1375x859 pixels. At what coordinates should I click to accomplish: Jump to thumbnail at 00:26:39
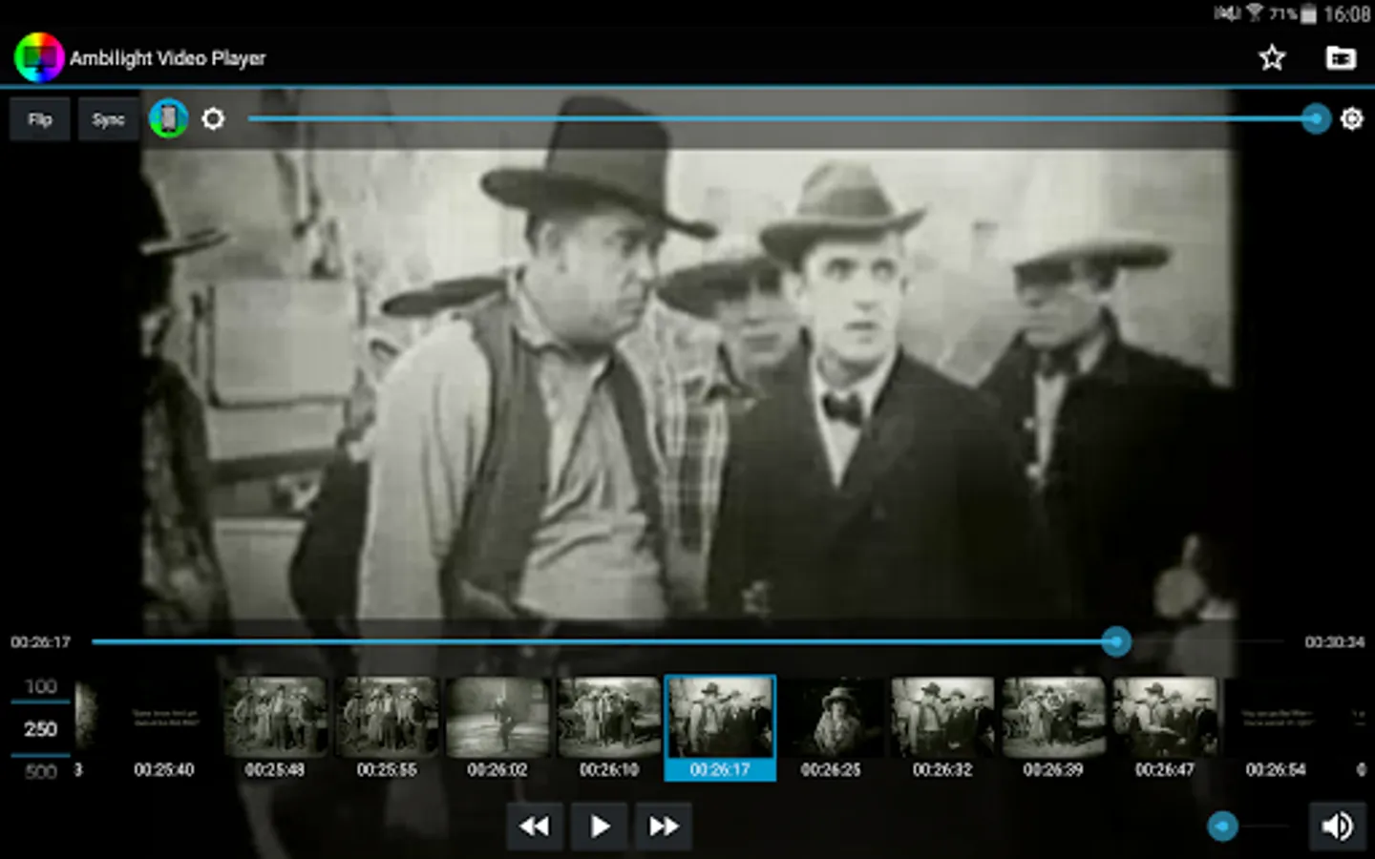click(x=1053, y=729)
